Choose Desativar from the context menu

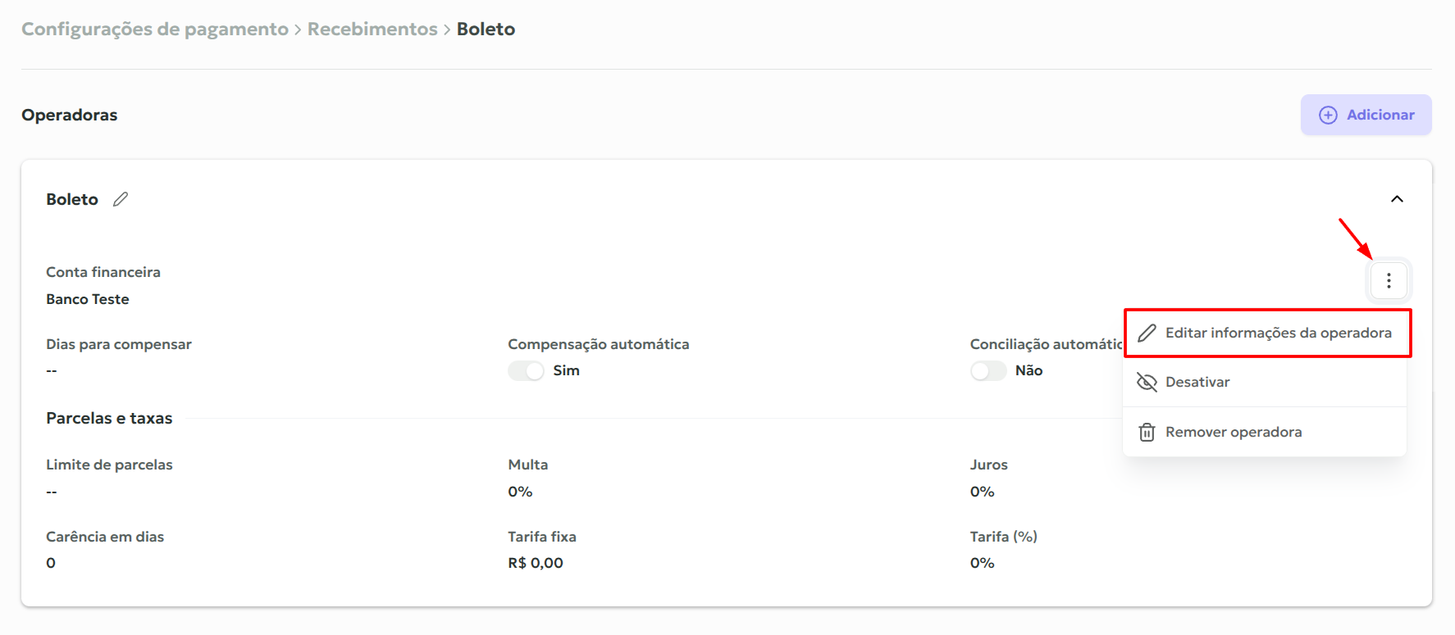point(1197,383)
